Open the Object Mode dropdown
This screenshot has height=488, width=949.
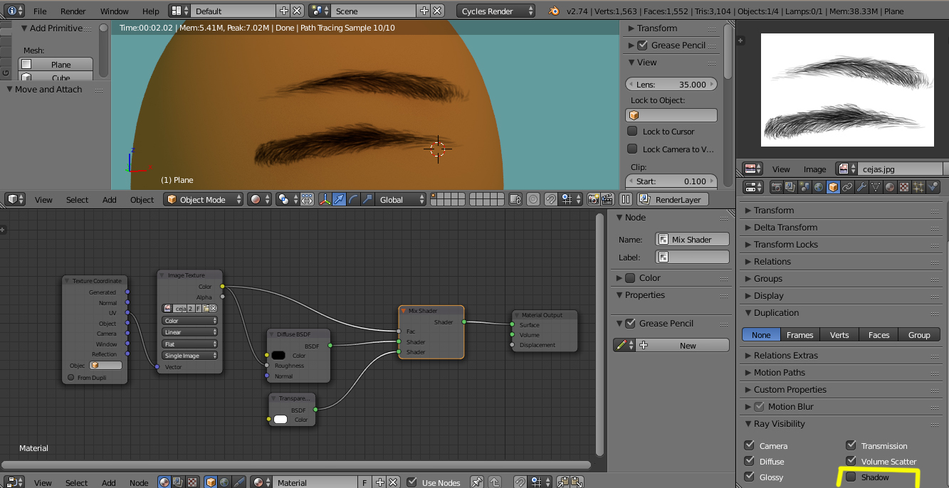click(x=204, y=200)
